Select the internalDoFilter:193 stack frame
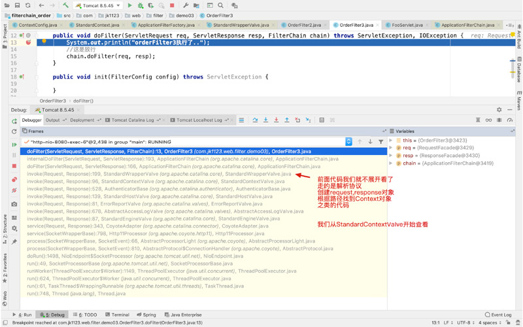The height and width of the screenshot is (327, 523). (203, 159)
